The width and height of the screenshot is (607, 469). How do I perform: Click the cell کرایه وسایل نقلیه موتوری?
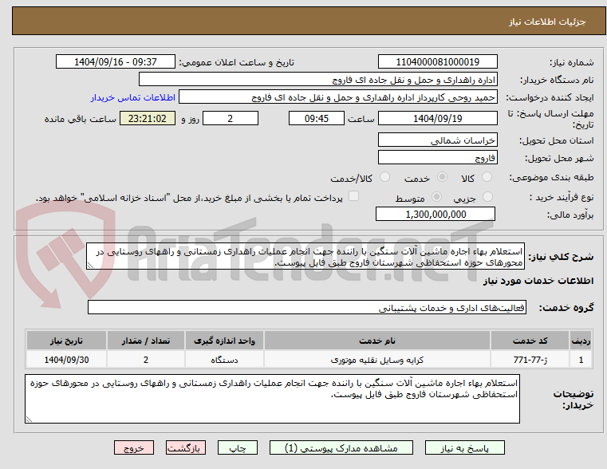click(377, 360)
